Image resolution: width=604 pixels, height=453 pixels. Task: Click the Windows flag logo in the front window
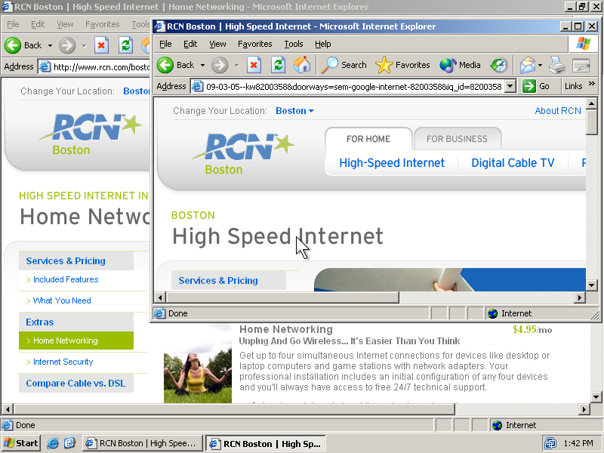[583, 44]
